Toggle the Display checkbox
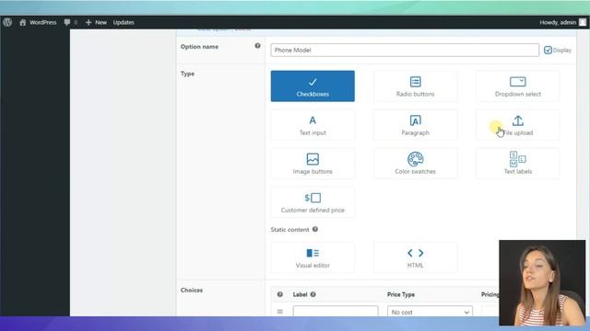 (x=548, y=50)
